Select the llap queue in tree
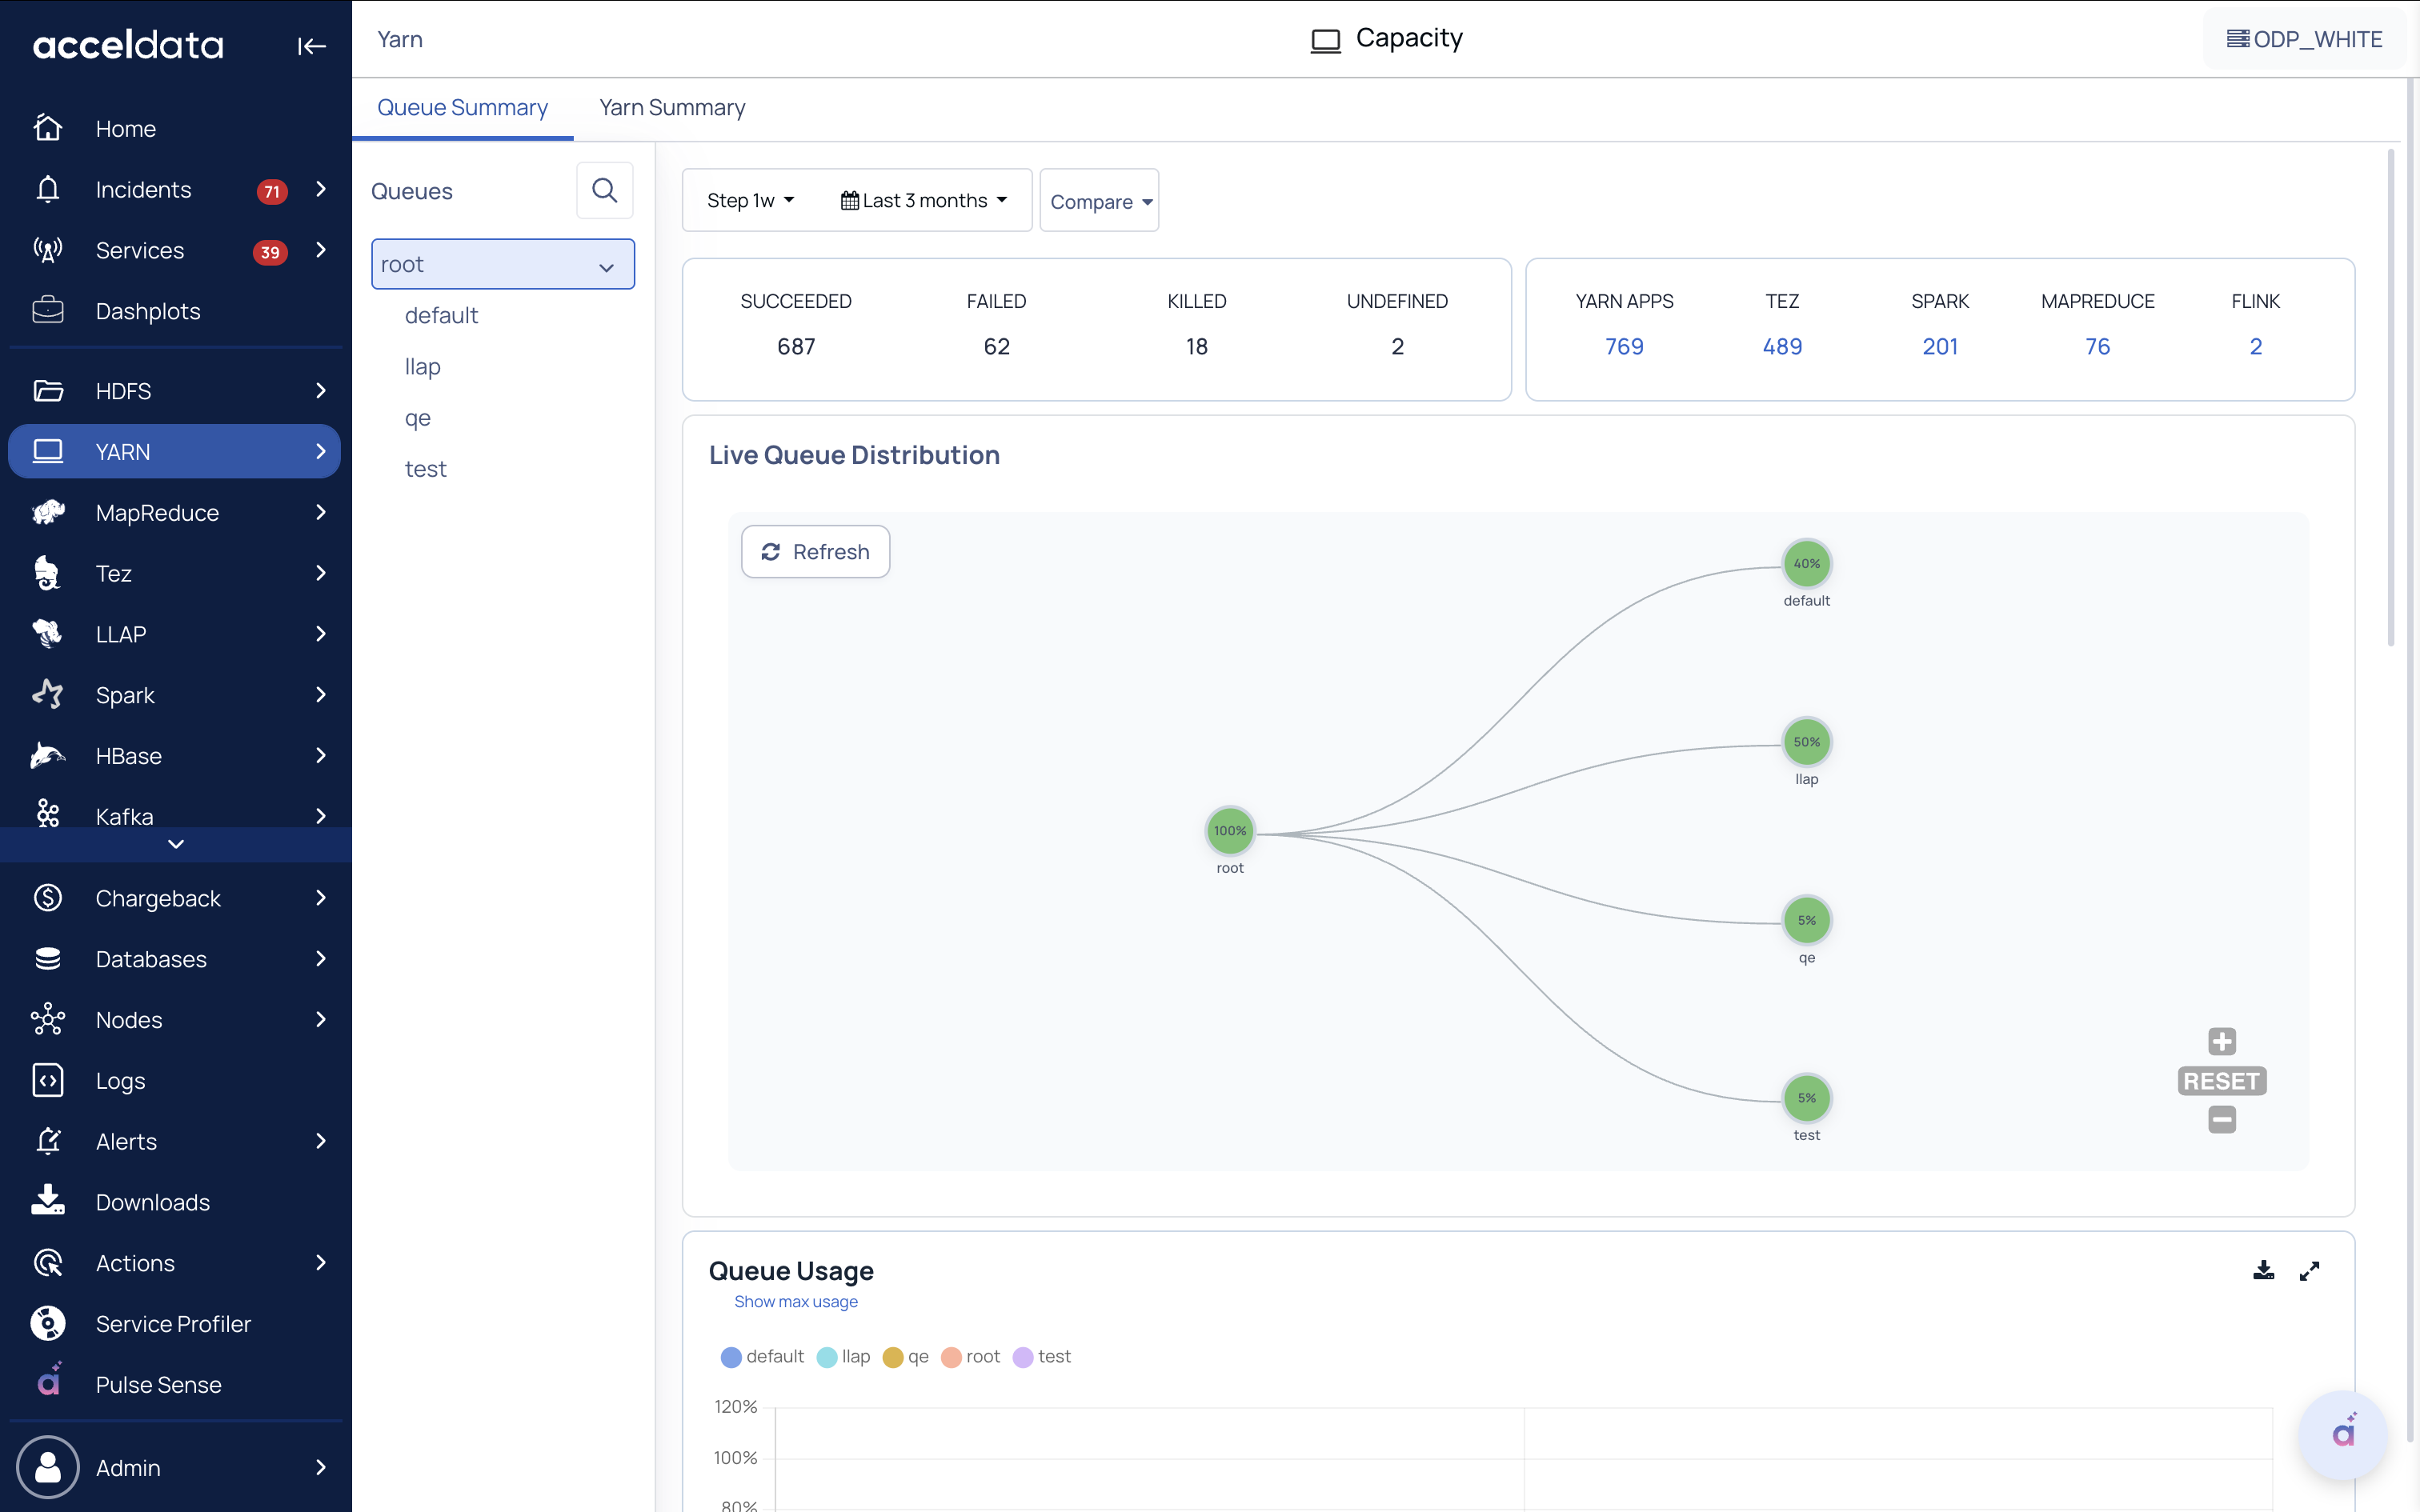Viewport: 2420px width, 1512px height. (422, 366)
